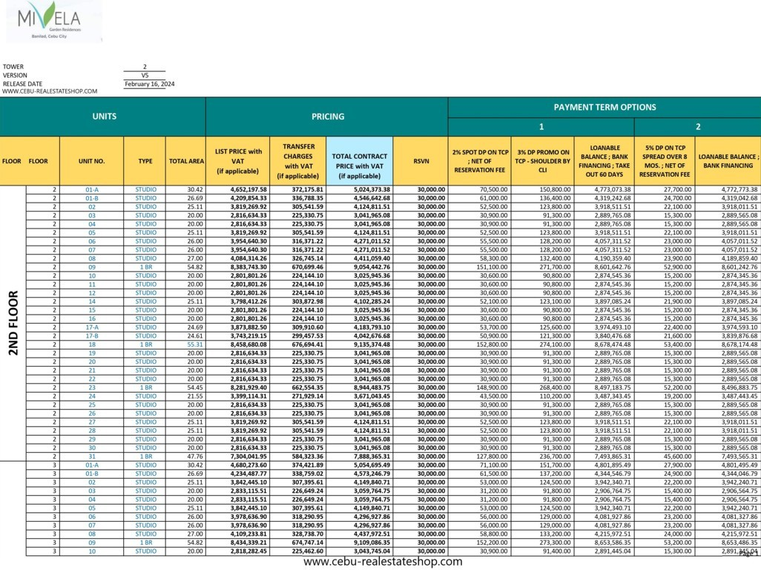This screenshot has width=761, height=570.
Task: Select transfer charges 584,323.36
Action: click(x=307, y=457)
